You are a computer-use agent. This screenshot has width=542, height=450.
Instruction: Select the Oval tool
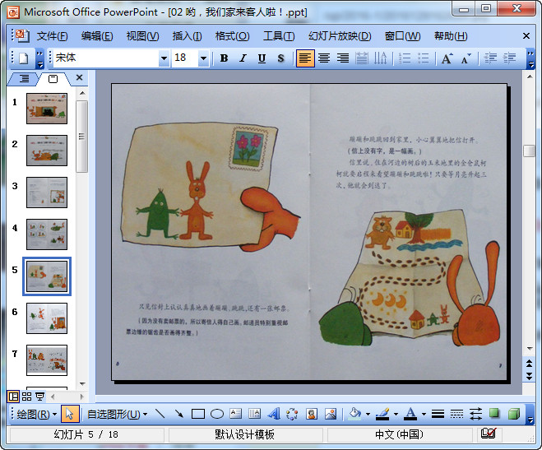pos(217,414)
